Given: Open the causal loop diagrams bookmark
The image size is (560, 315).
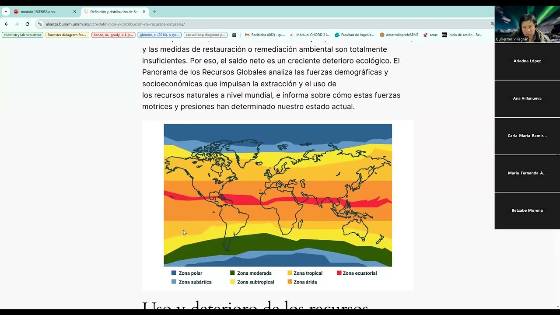Looking at the screenshot, I should [x=205, y=35].
